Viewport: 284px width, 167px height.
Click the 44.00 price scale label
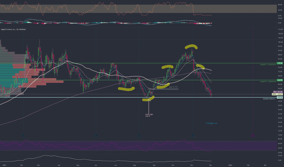tap(280, 101)
